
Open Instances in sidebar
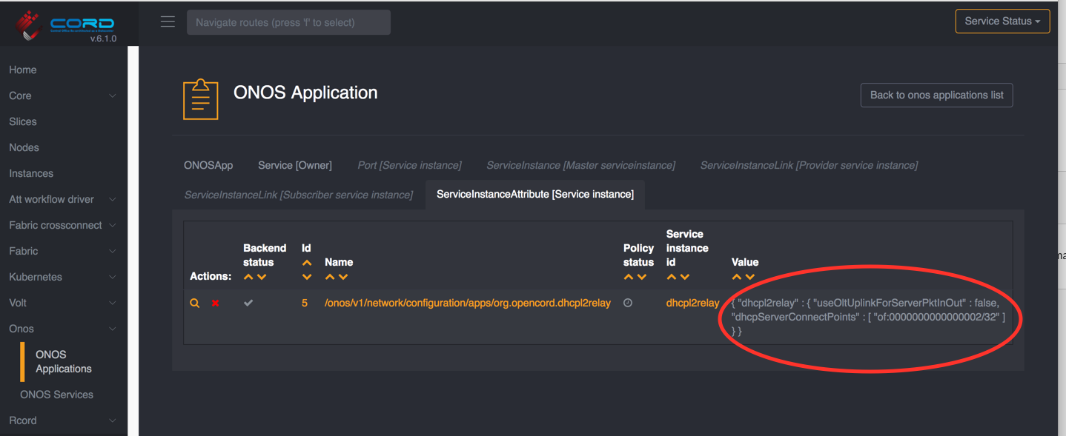coord(31,173)
